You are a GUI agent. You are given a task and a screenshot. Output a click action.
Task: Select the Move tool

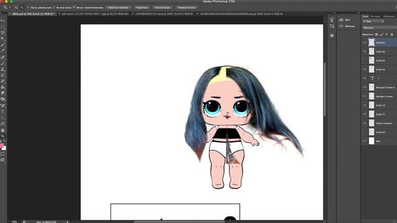[2, 20]
